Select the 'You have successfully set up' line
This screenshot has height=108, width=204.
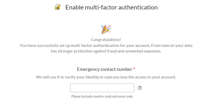tap(106, 46)
